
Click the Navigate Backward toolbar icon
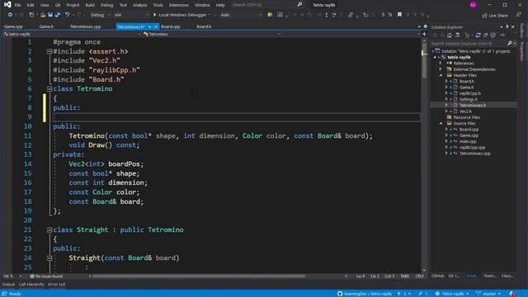[10, 15]
